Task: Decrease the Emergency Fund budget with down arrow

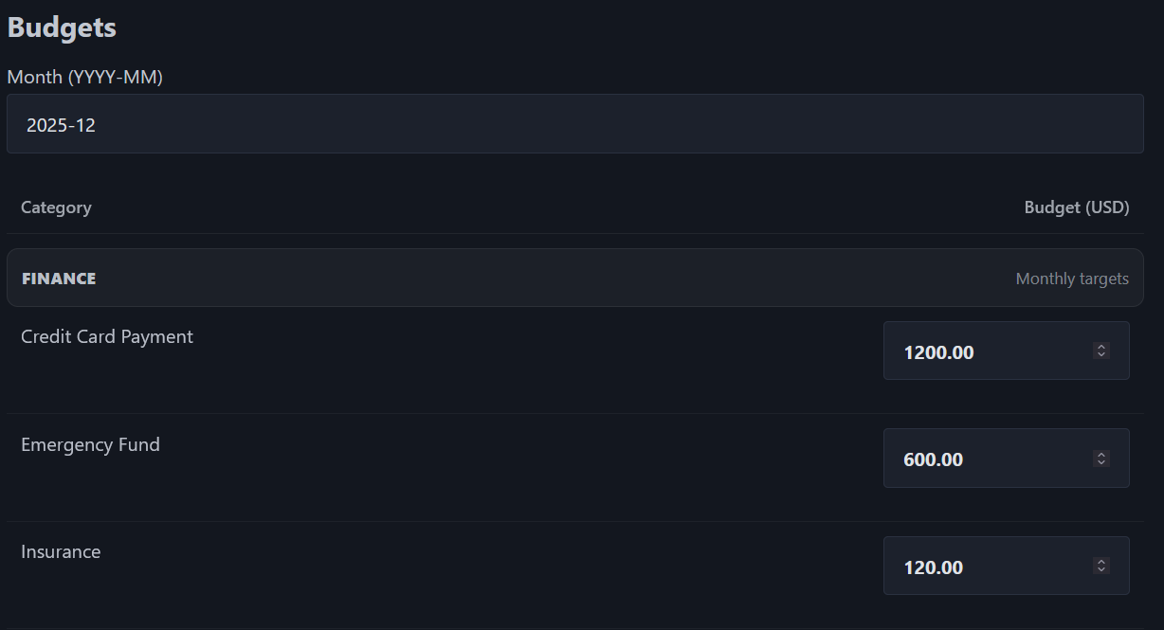Action: (1101, 463)
